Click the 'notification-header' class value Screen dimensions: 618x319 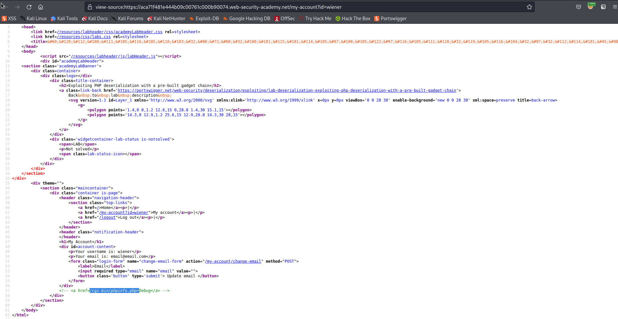tap(117, 232)
